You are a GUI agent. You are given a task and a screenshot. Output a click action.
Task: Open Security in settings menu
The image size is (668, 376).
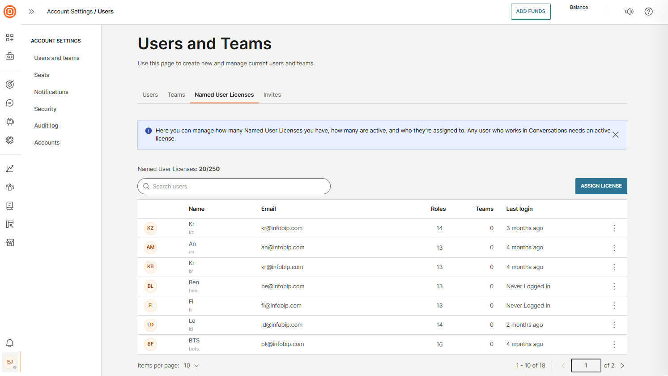click(45, 109)
